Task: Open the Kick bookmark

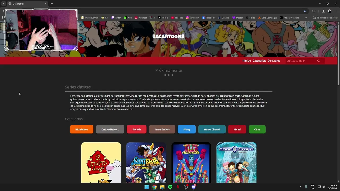Action: click(128, 18)
